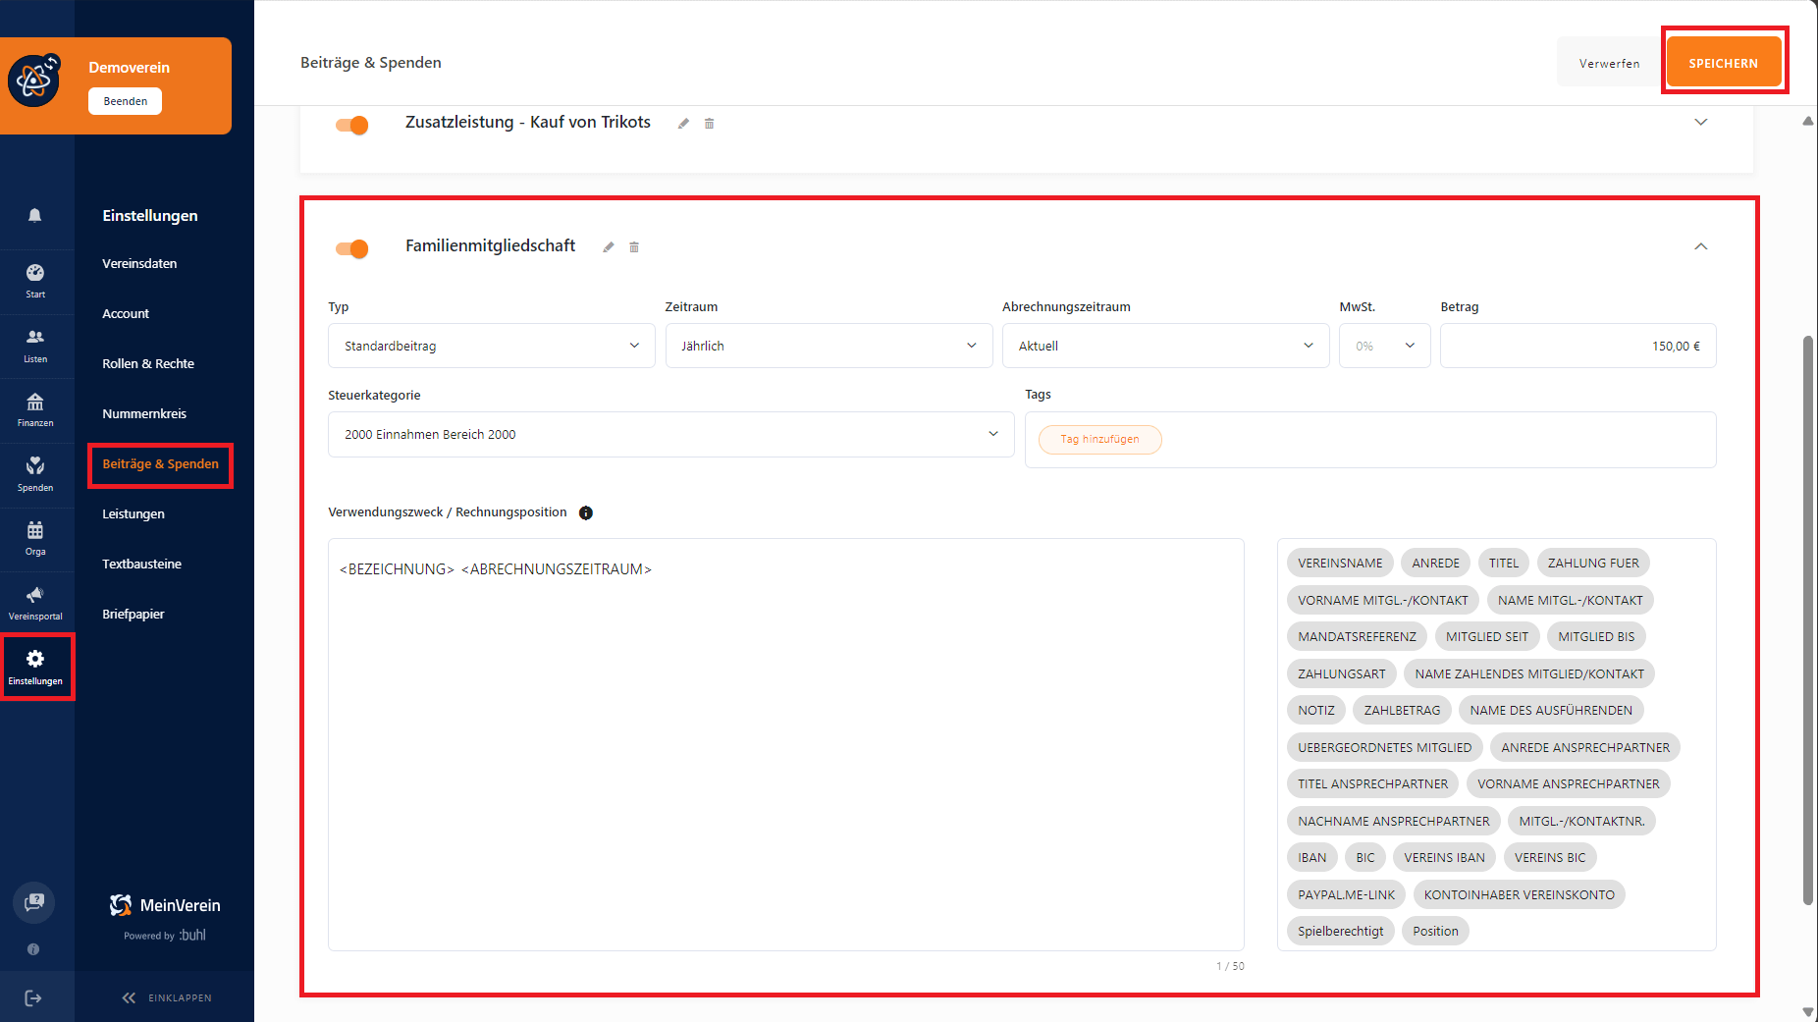Click in the Verwendungszweck text area
The height and width of the screenshot is (1022, 1818).
[x=785, y=744]
